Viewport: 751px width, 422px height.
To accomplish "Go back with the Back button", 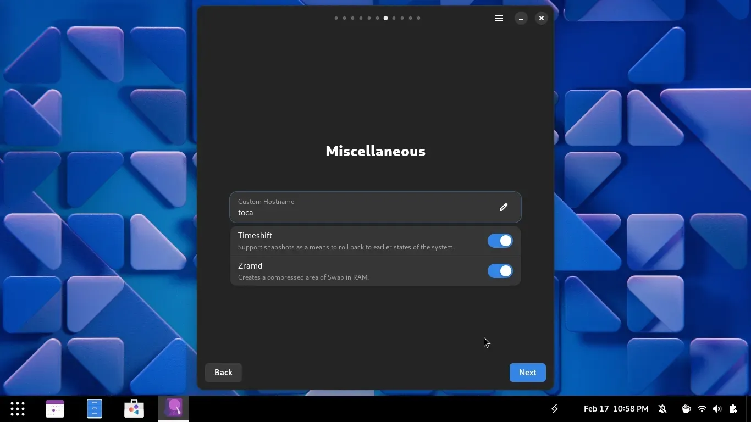I will point(223,373).
